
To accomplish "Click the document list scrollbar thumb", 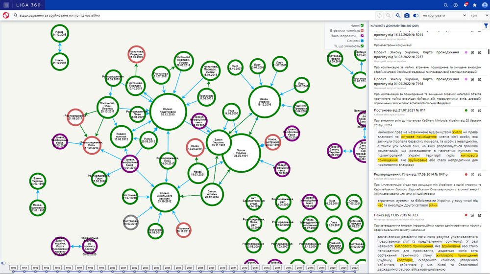I will 489,52.
